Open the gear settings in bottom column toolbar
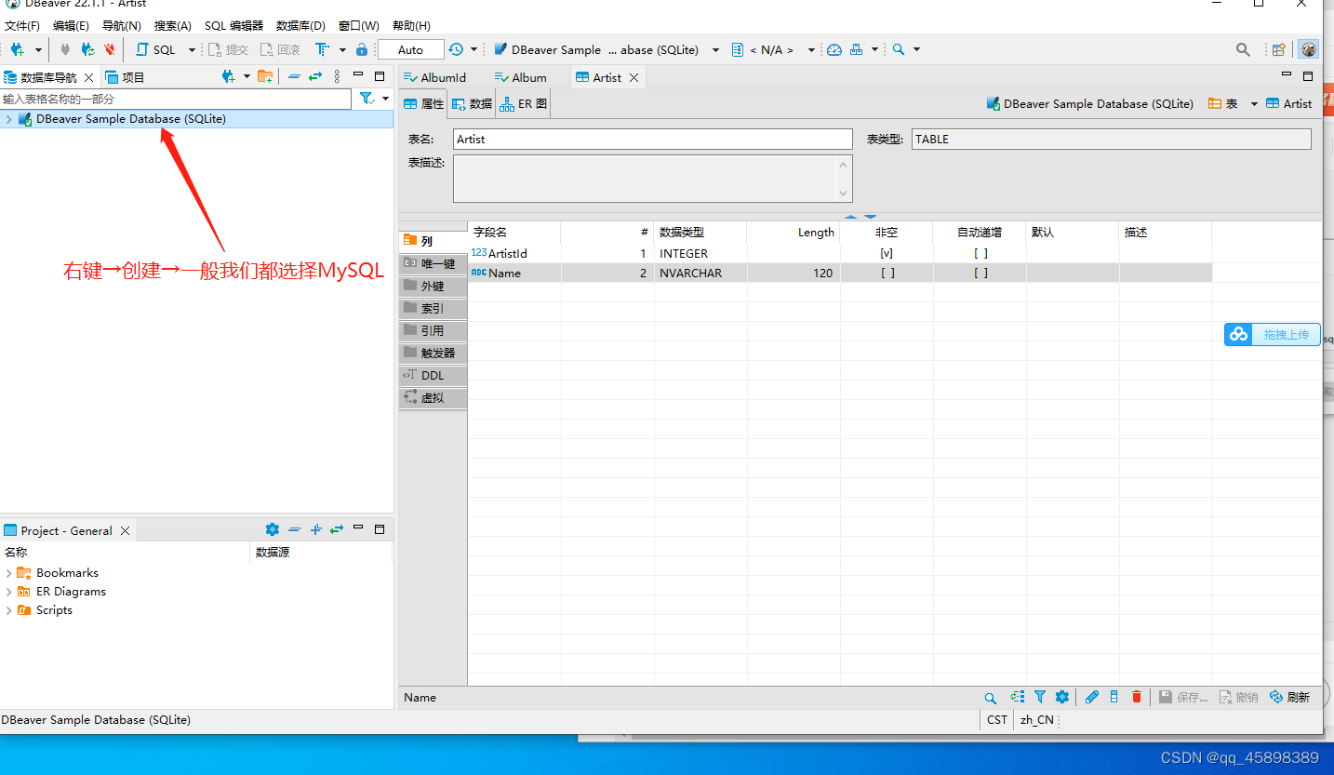Viewport: 1334px width, 775px height. (x=1061, y=697)
